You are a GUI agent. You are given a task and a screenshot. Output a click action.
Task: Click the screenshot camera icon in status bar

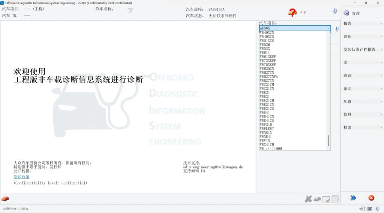369,209
